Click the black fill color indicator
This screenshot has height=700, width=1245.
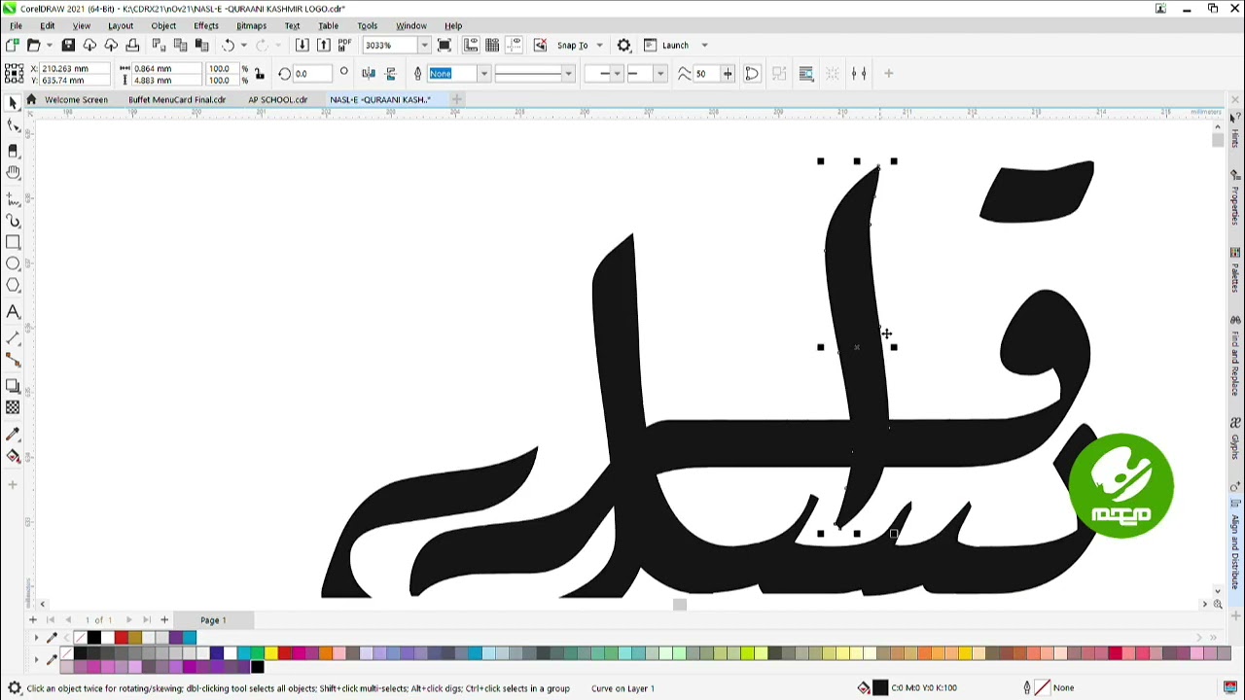coord(880,688)
